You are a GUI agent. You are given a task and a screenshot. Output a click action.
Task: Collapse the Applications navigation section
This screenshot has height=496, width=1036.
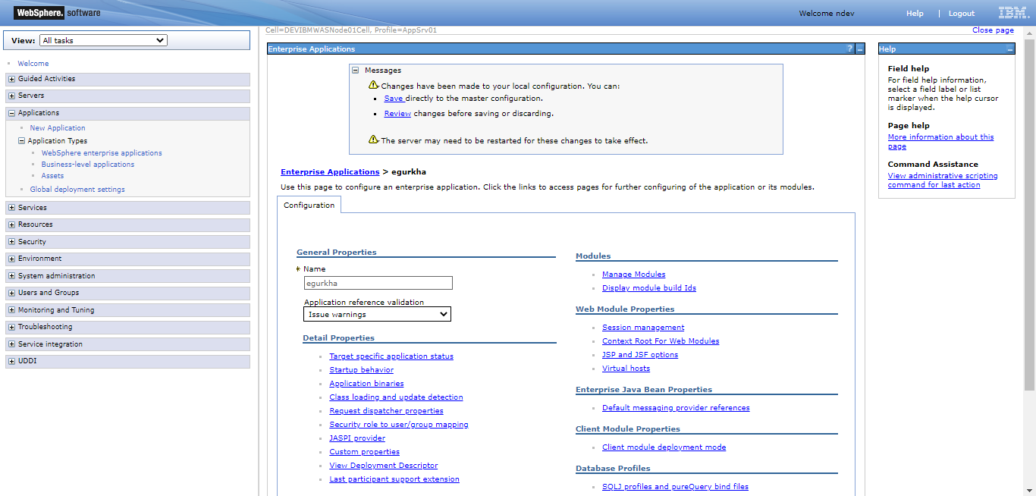11,113
